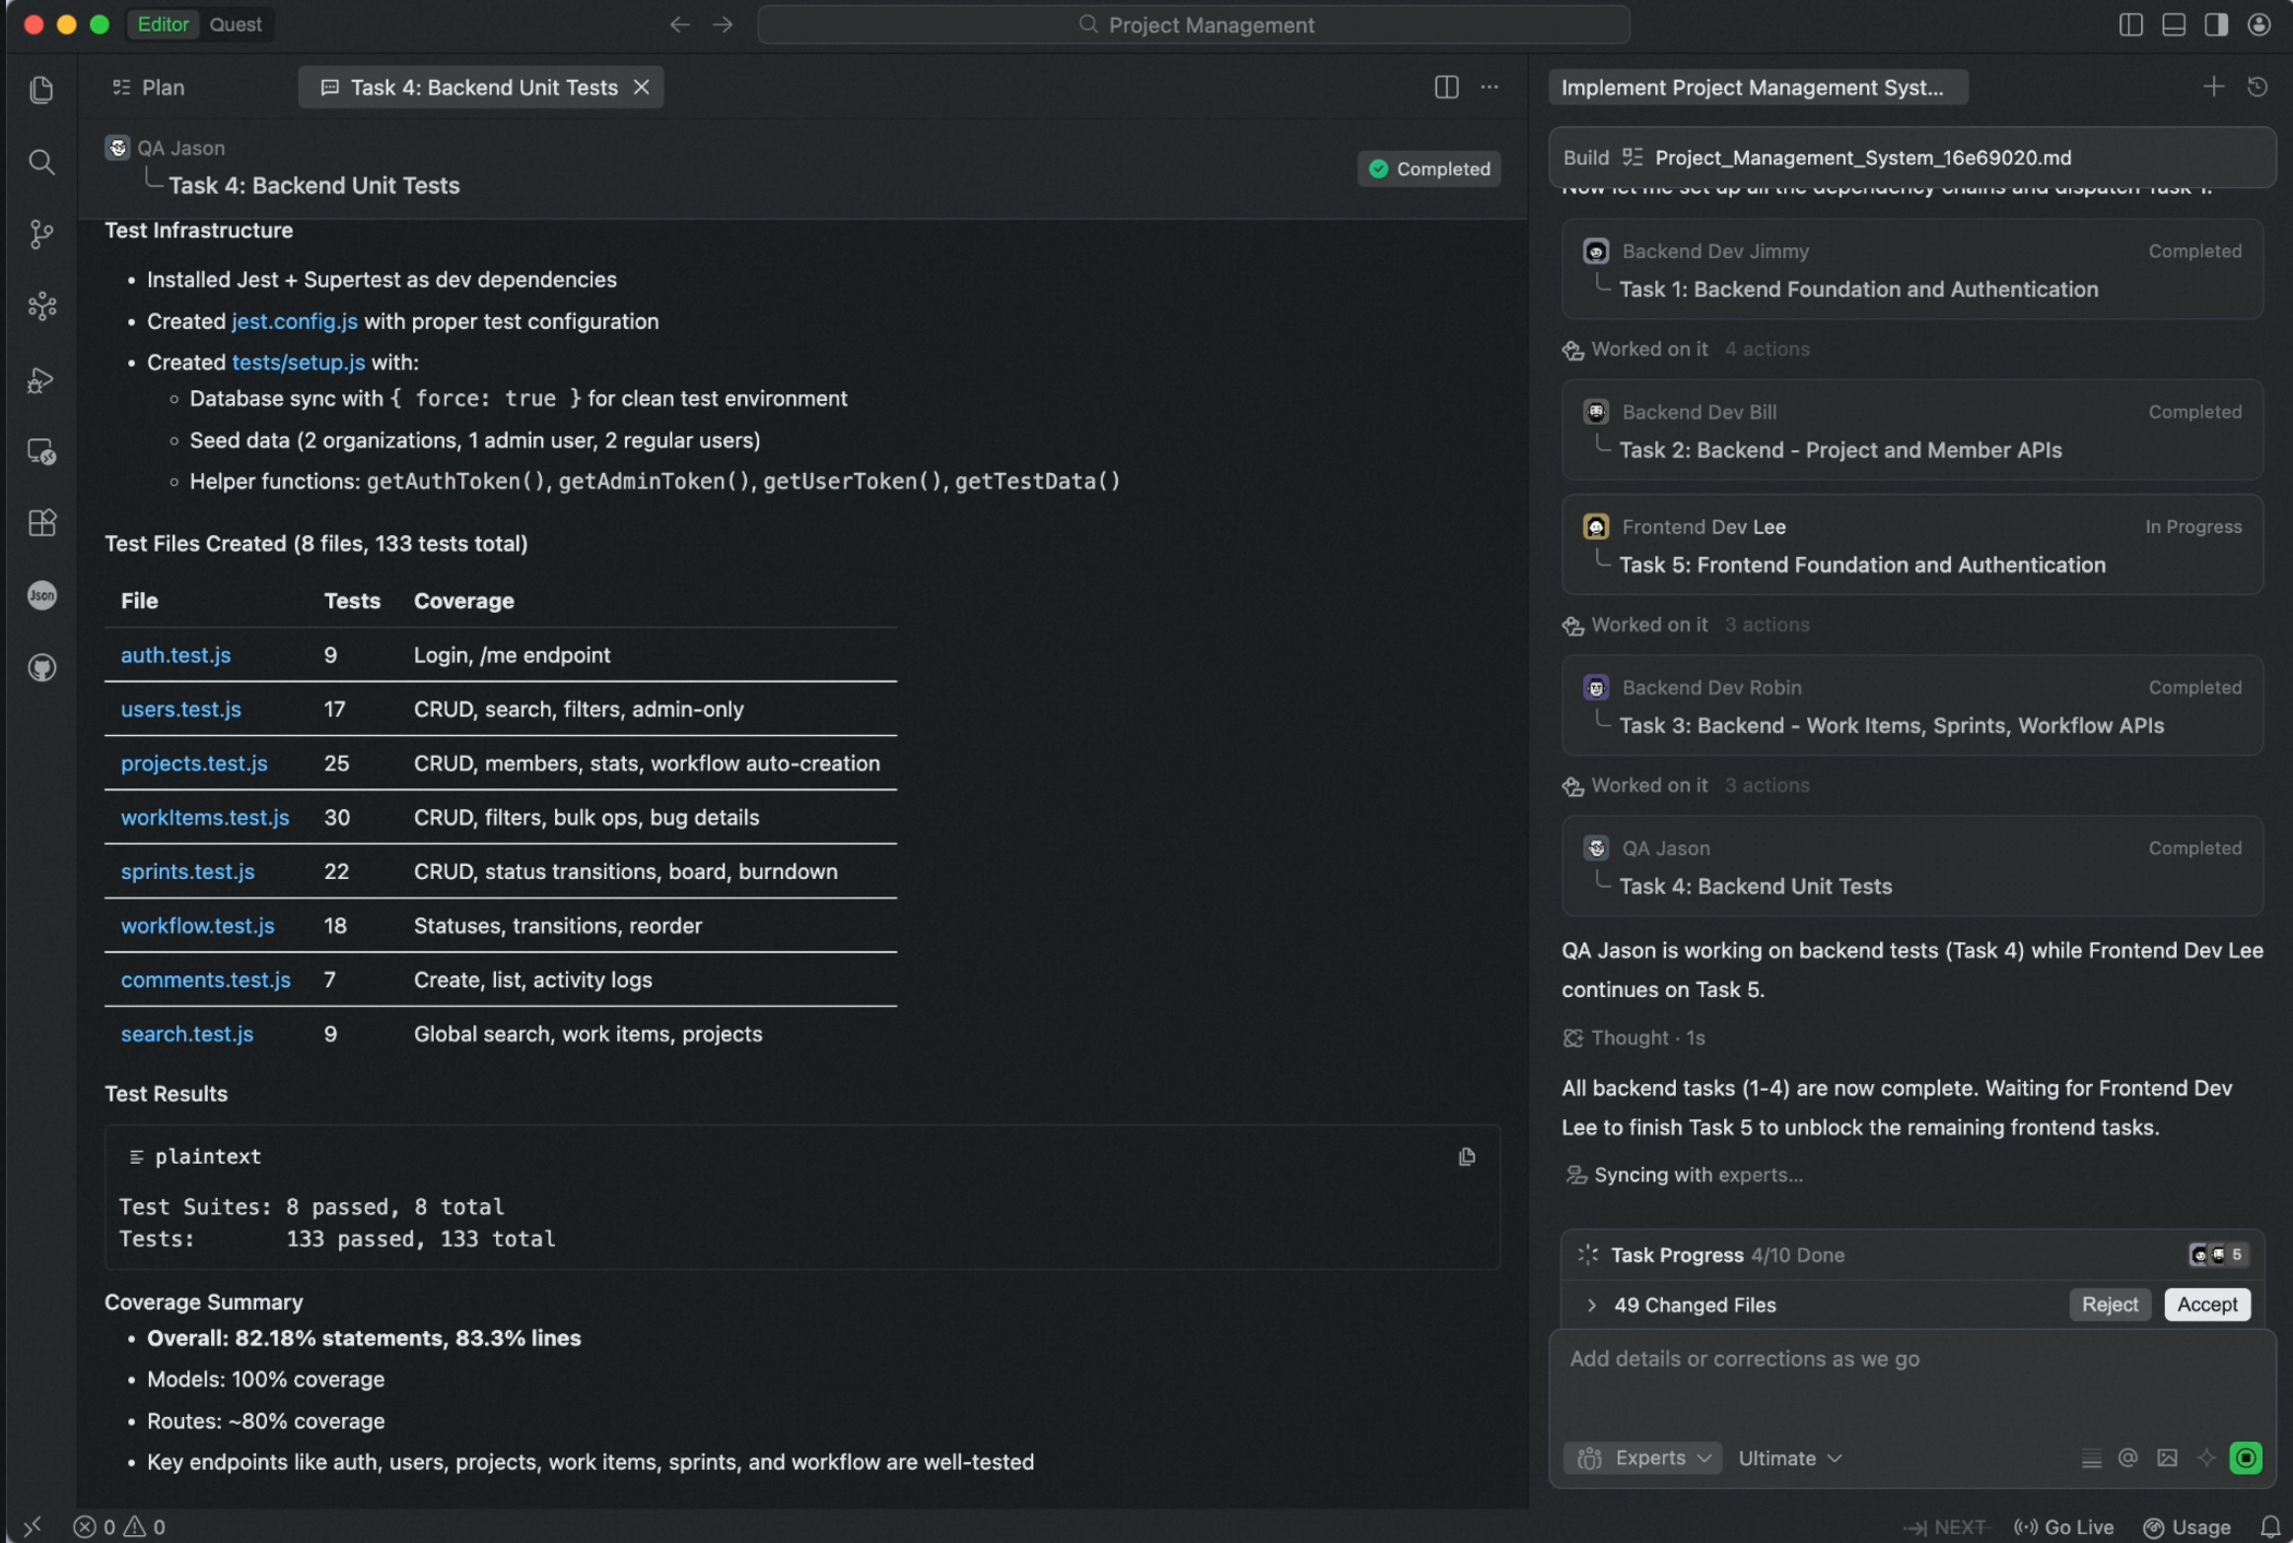Image resolution: width=2293 pixels, height=1543 pixels.
Task: Toggle the primary sidebar layout icon
Action: coord(2130,25)
